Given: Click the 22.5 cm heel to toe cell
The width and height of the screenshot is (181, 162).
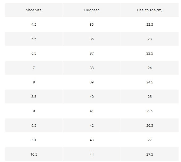Looking at the screenshot, I should tap(150, 25).
